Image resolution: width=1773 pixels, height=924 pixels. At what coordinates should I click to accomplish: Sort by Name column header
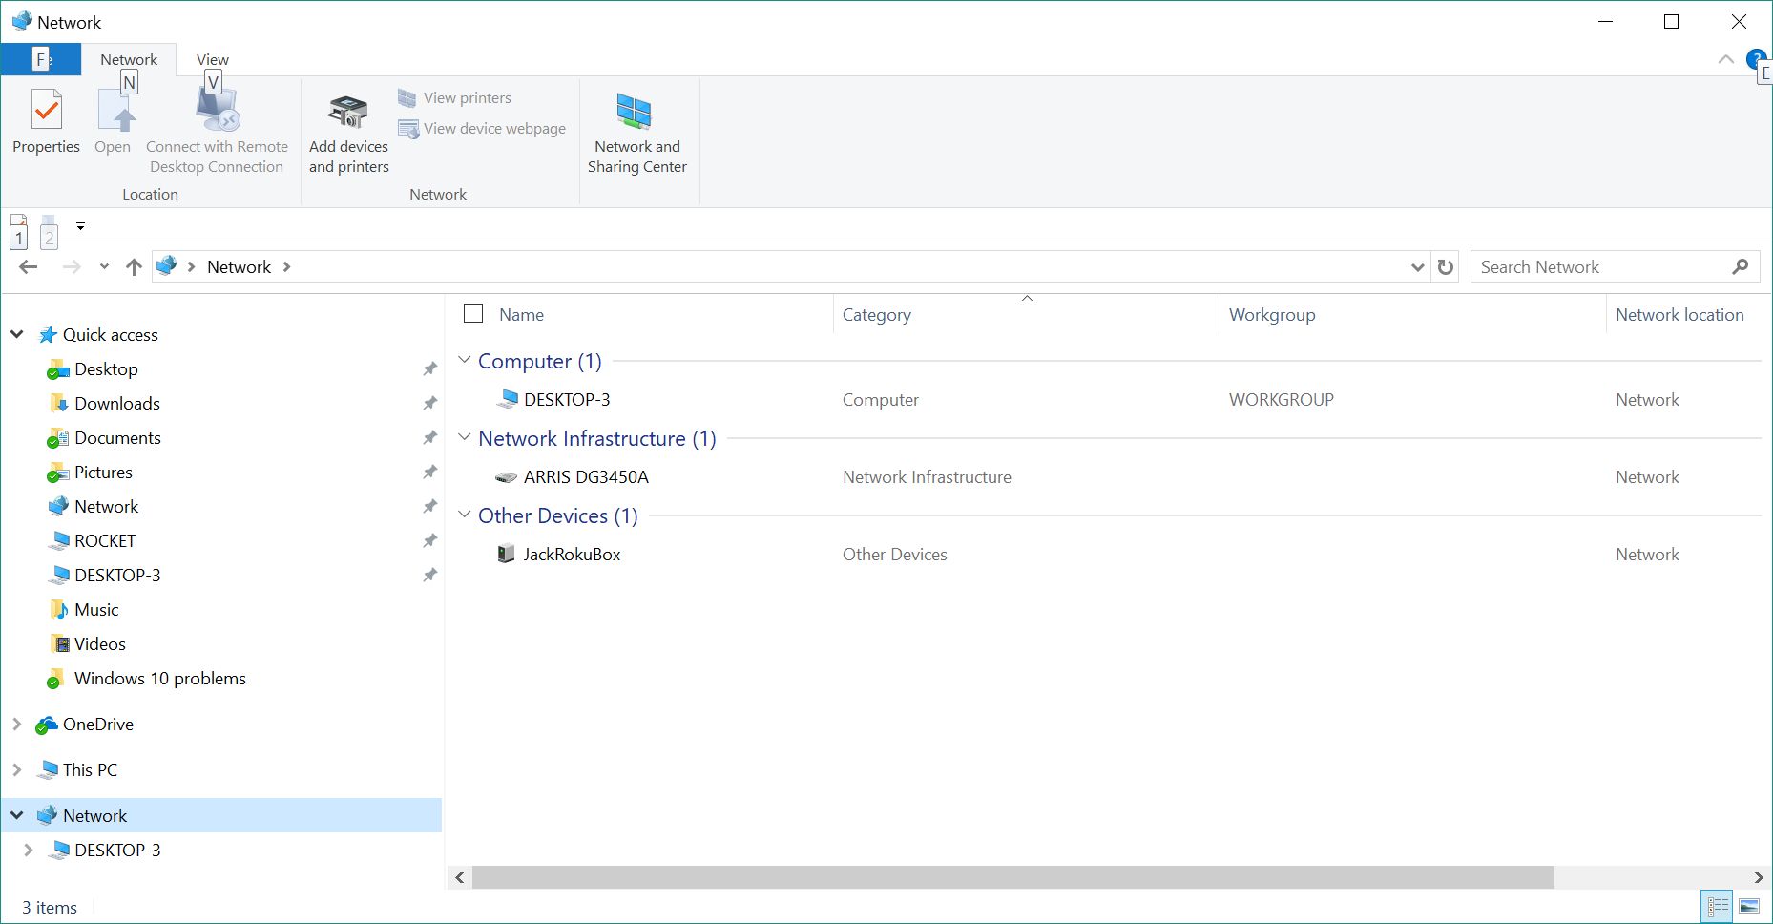(x=521, y=315)
